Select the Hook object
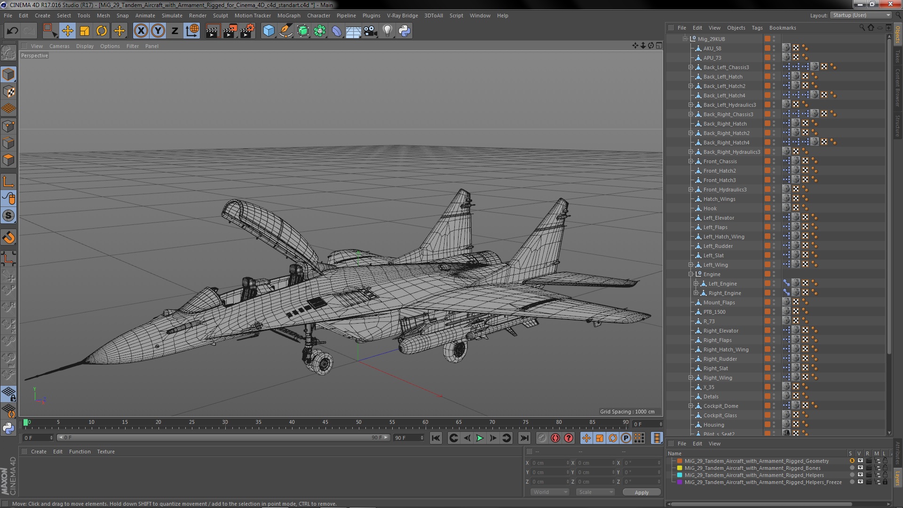903x508 pixels. (x=710, y=208)
